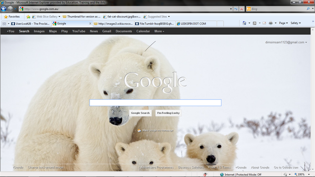Click the address bar showing google.com.au
Viewport: 315px width, 177px height.
click(x=124, y=9)
